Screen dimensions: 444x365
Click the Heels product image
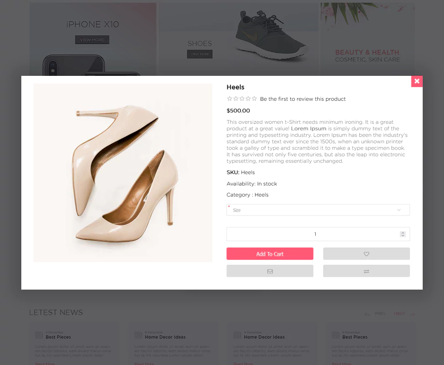123,173
